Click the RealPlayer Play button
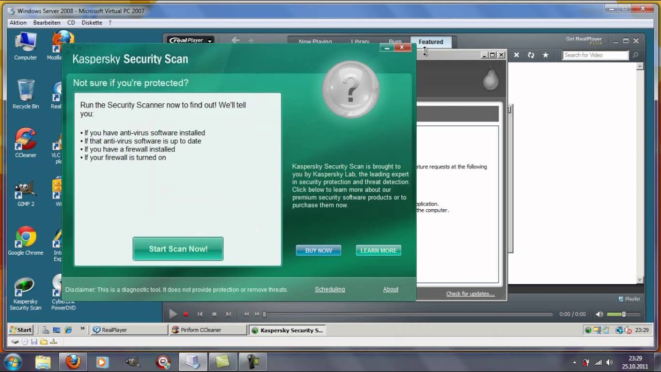Image resolution: width=661 pixels, height=372 pixels. pyautogui.click(x=173, y=314)
